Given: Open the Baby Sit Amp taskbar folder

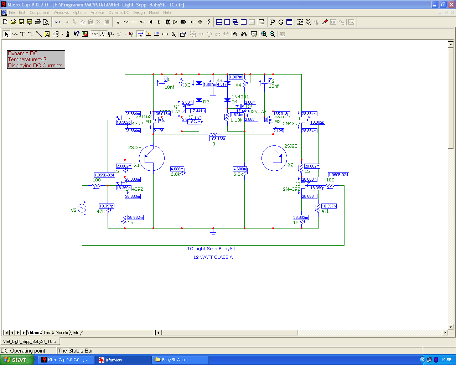Looking at the screenshot, I should coord(180,360).
